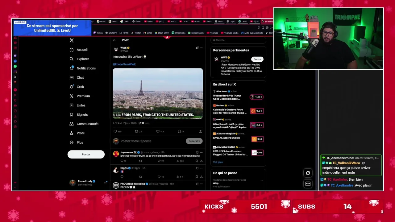Screen dimensions: 395x222
Task: Click the repost icon showing 2 k
Action: tap(138, 131)
